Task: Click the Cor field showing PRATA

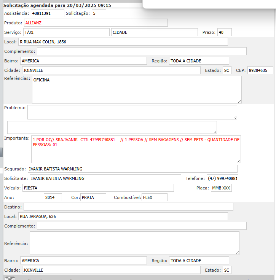Action: pyautogui.click(x=93, y=197)
